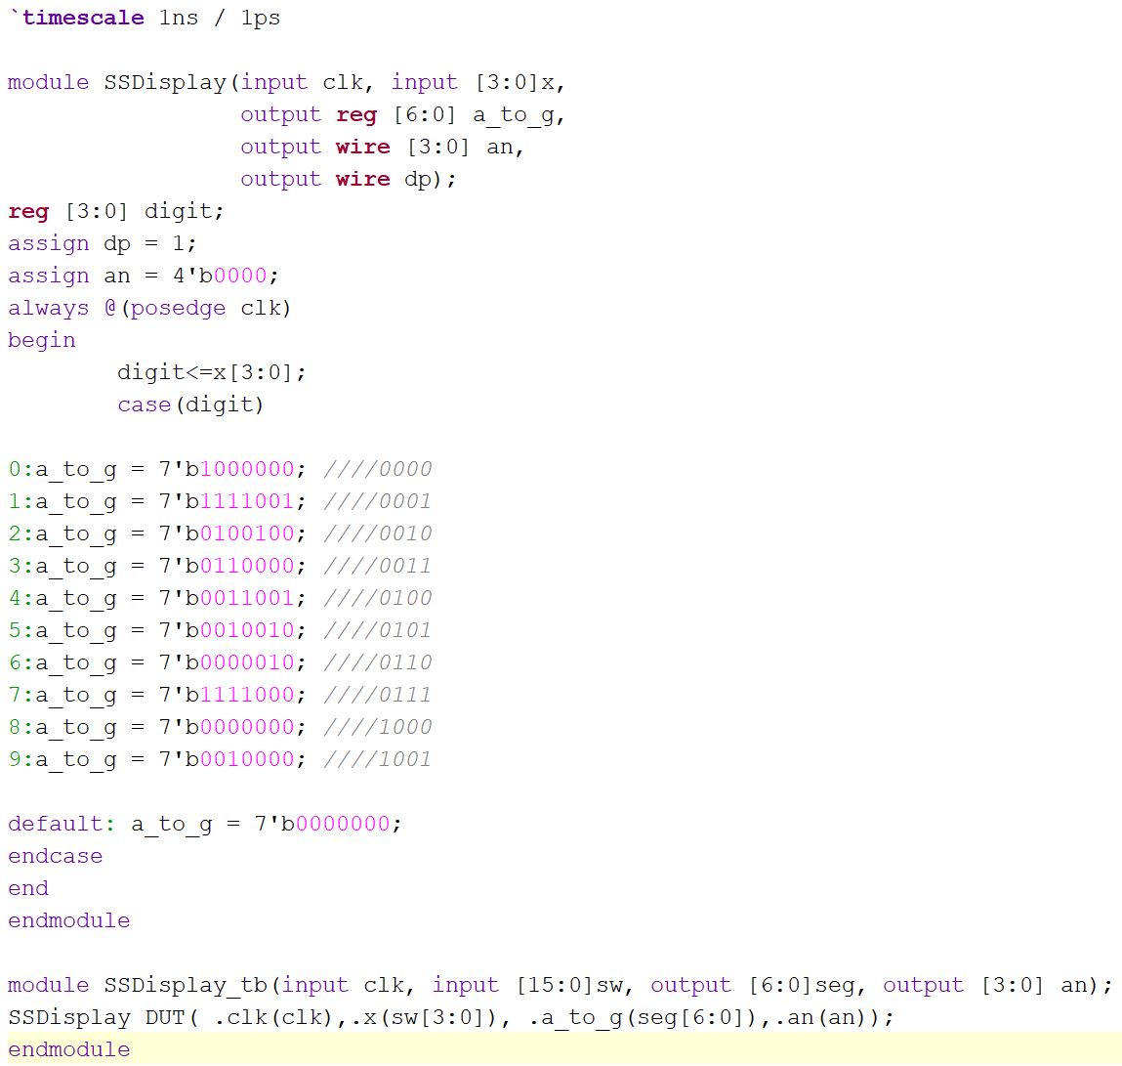1122x1066 pixels.
Task: Click the 'digit<=x[3:0];' assignment
Action: [x=211, y=372]
